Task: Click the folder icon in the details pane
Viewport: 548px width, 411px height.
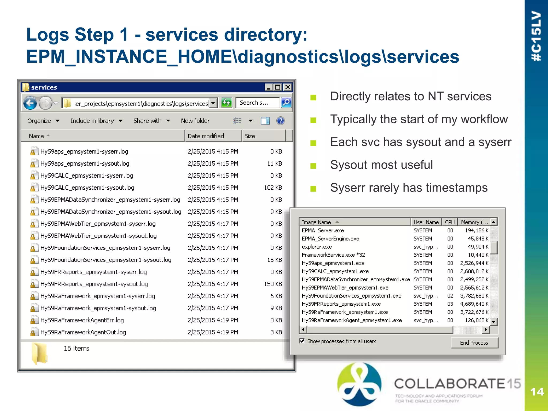Action: 40,354
